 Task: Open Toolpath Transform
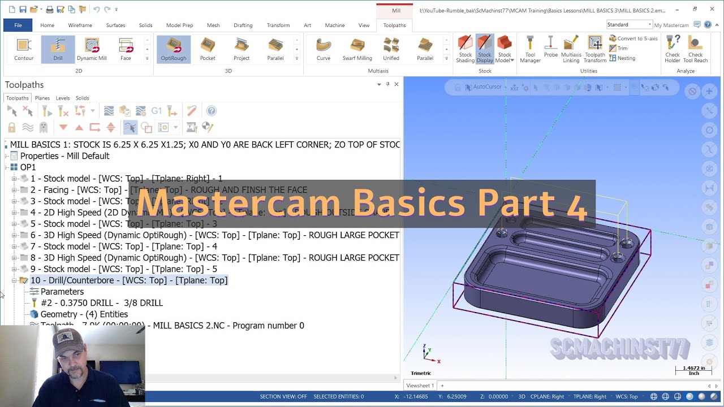coord(594,49)
